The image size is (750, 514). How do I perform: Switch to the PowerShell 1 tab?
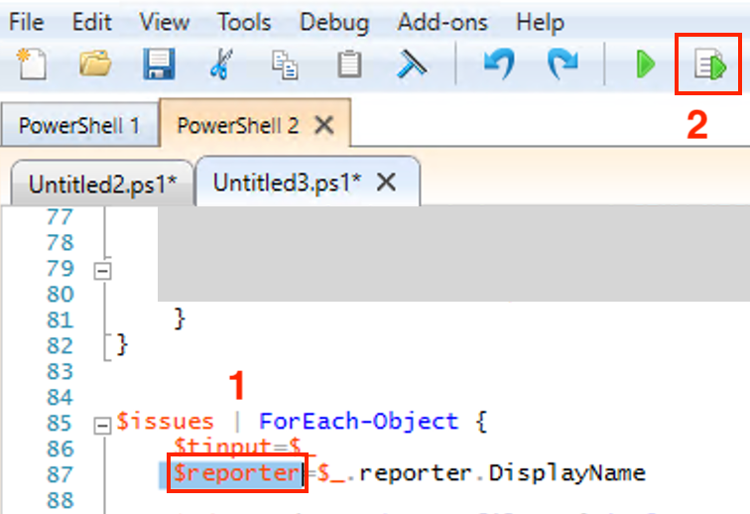(x=79, y=126)
